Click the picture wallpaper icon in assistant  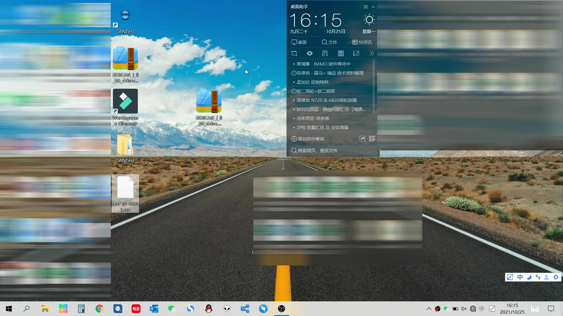(356, 53)
